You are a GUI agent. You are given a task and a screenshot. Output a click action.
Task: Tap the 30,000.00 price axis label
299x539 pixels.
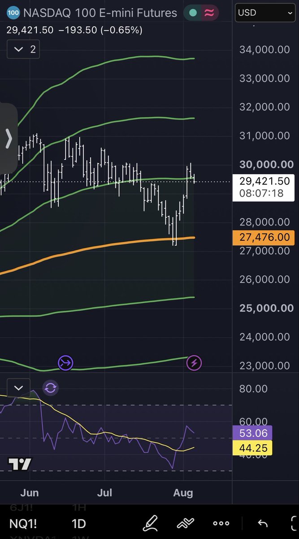pyautogui.click(x=266, y=164)
